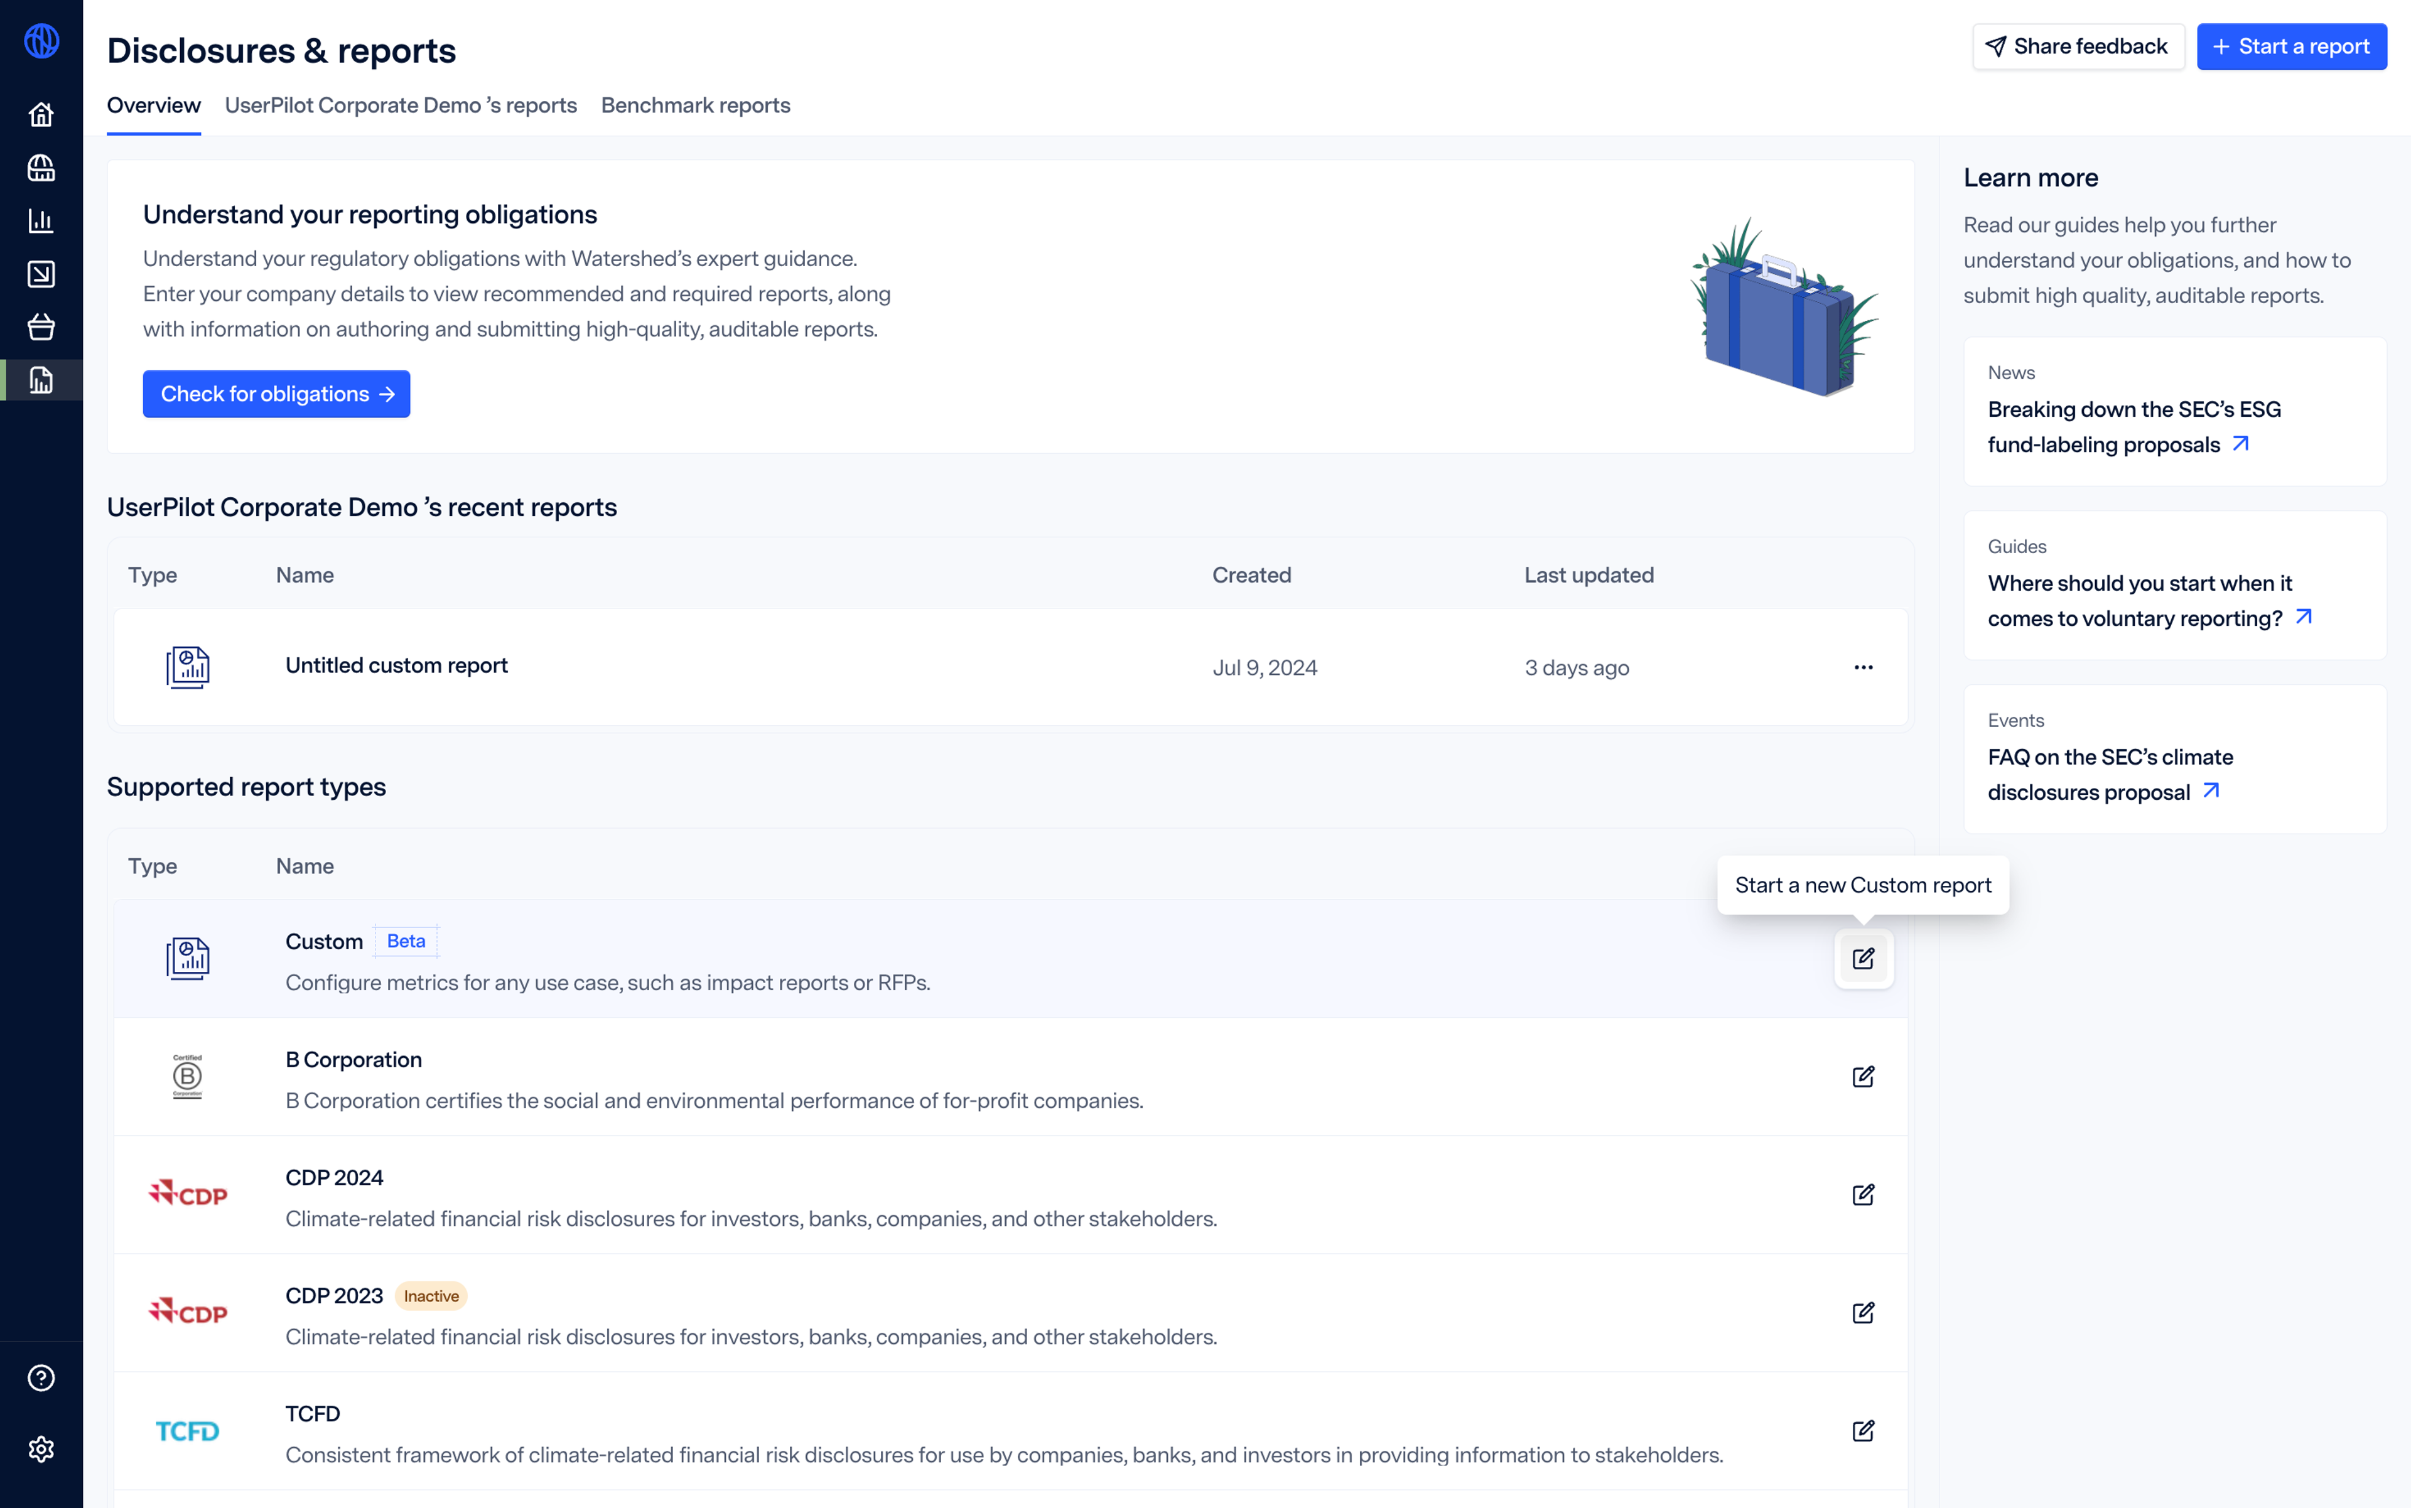
Task: Open UserPilot Corporate Demo's reports tab
Action: (400, 105)
